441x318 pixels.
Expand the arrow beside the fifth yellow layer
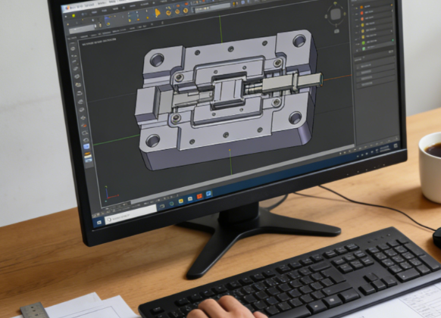pos(392,31)
